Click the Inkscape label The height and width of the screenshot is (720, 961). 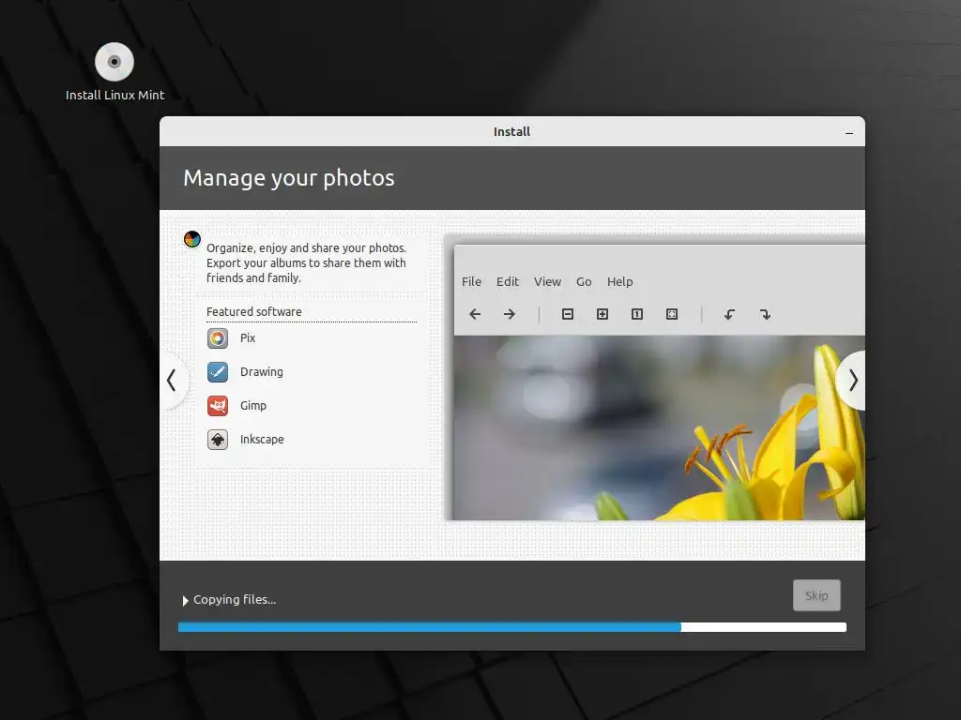[x=262, y=439]
